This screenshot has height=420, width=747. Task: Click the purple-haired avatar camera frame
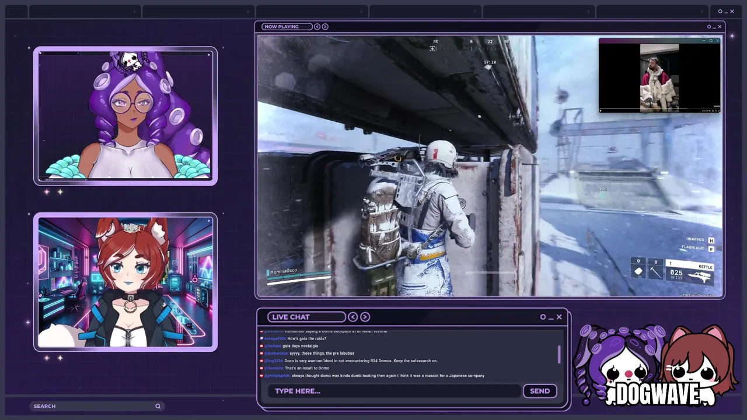click(125, 116)
